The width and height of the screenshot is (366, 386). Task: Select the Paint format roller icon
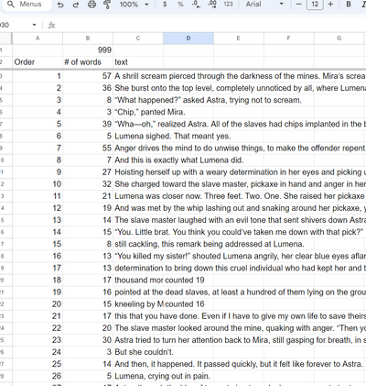point(107,5)
